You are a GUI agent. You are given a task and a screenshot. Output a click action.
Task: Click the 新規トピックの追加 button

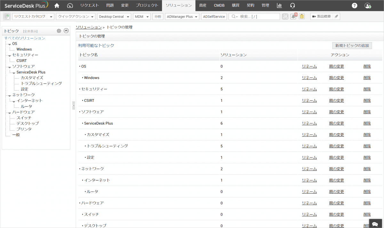[352, 46]
